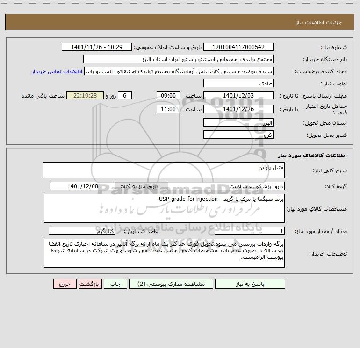Click the label تاریخ نیاز به کالا
This screenshot has width=360, height=348.
point(139,187)
